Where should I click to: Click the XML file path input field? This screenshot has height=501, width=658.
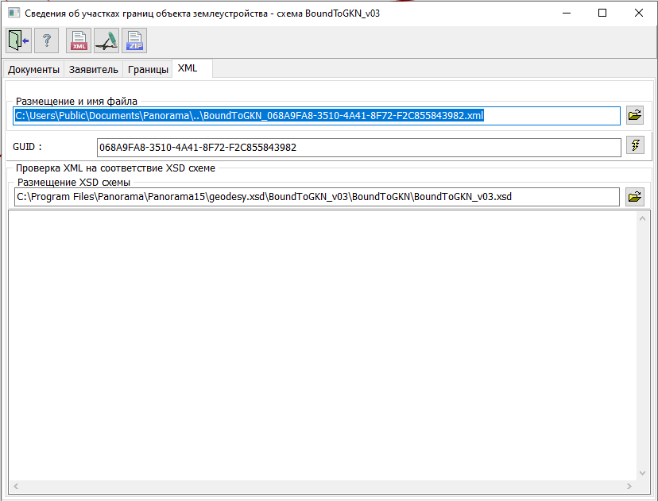coord(316,116)
